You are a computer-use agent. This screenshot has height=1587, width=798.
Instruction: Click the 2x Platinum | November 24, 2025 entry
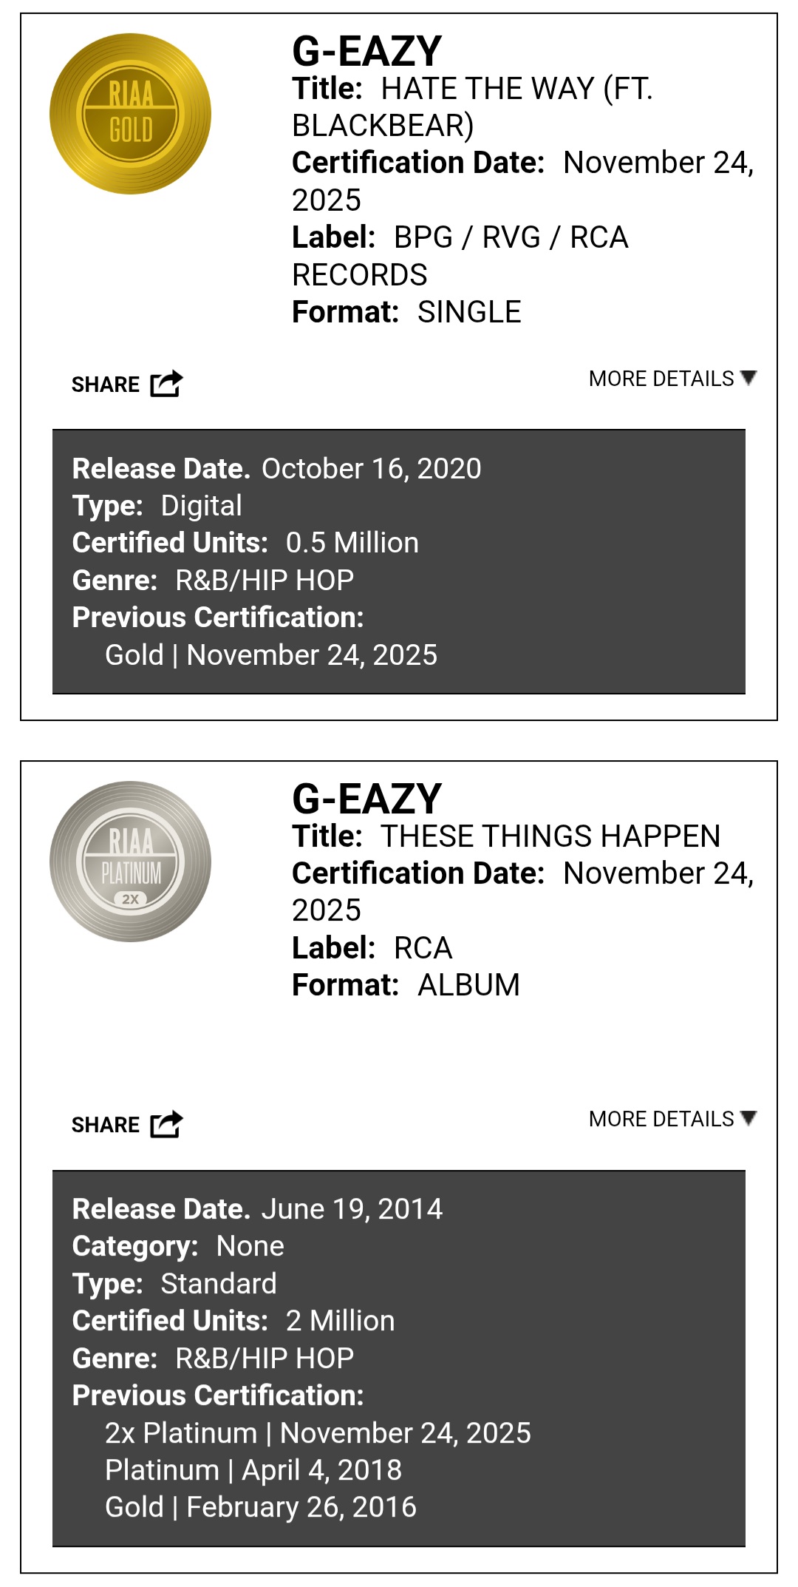click(318, 1433)
